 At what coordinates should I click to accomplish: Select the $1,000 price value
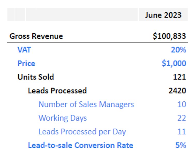click(x=174, y=63)
